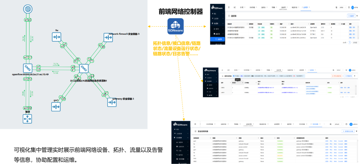Image resolution: width=360 pixels, height=164 pixels.
Task: Expand 安全管理 in top window sidebar
Action: pos(217,24)
